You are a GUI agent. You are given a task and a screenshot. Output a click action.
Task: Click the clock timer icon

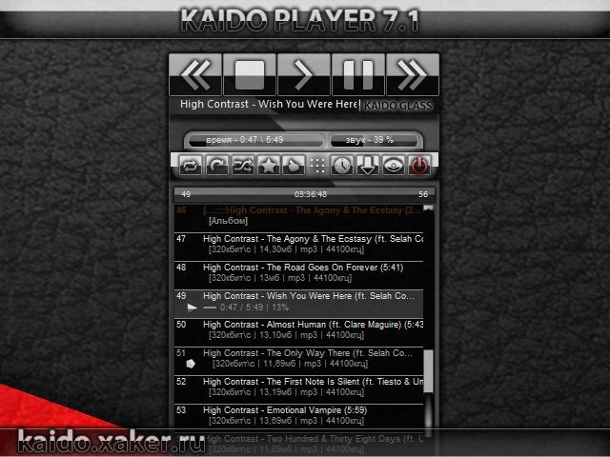pyautogui.click(x=342, y=166)
